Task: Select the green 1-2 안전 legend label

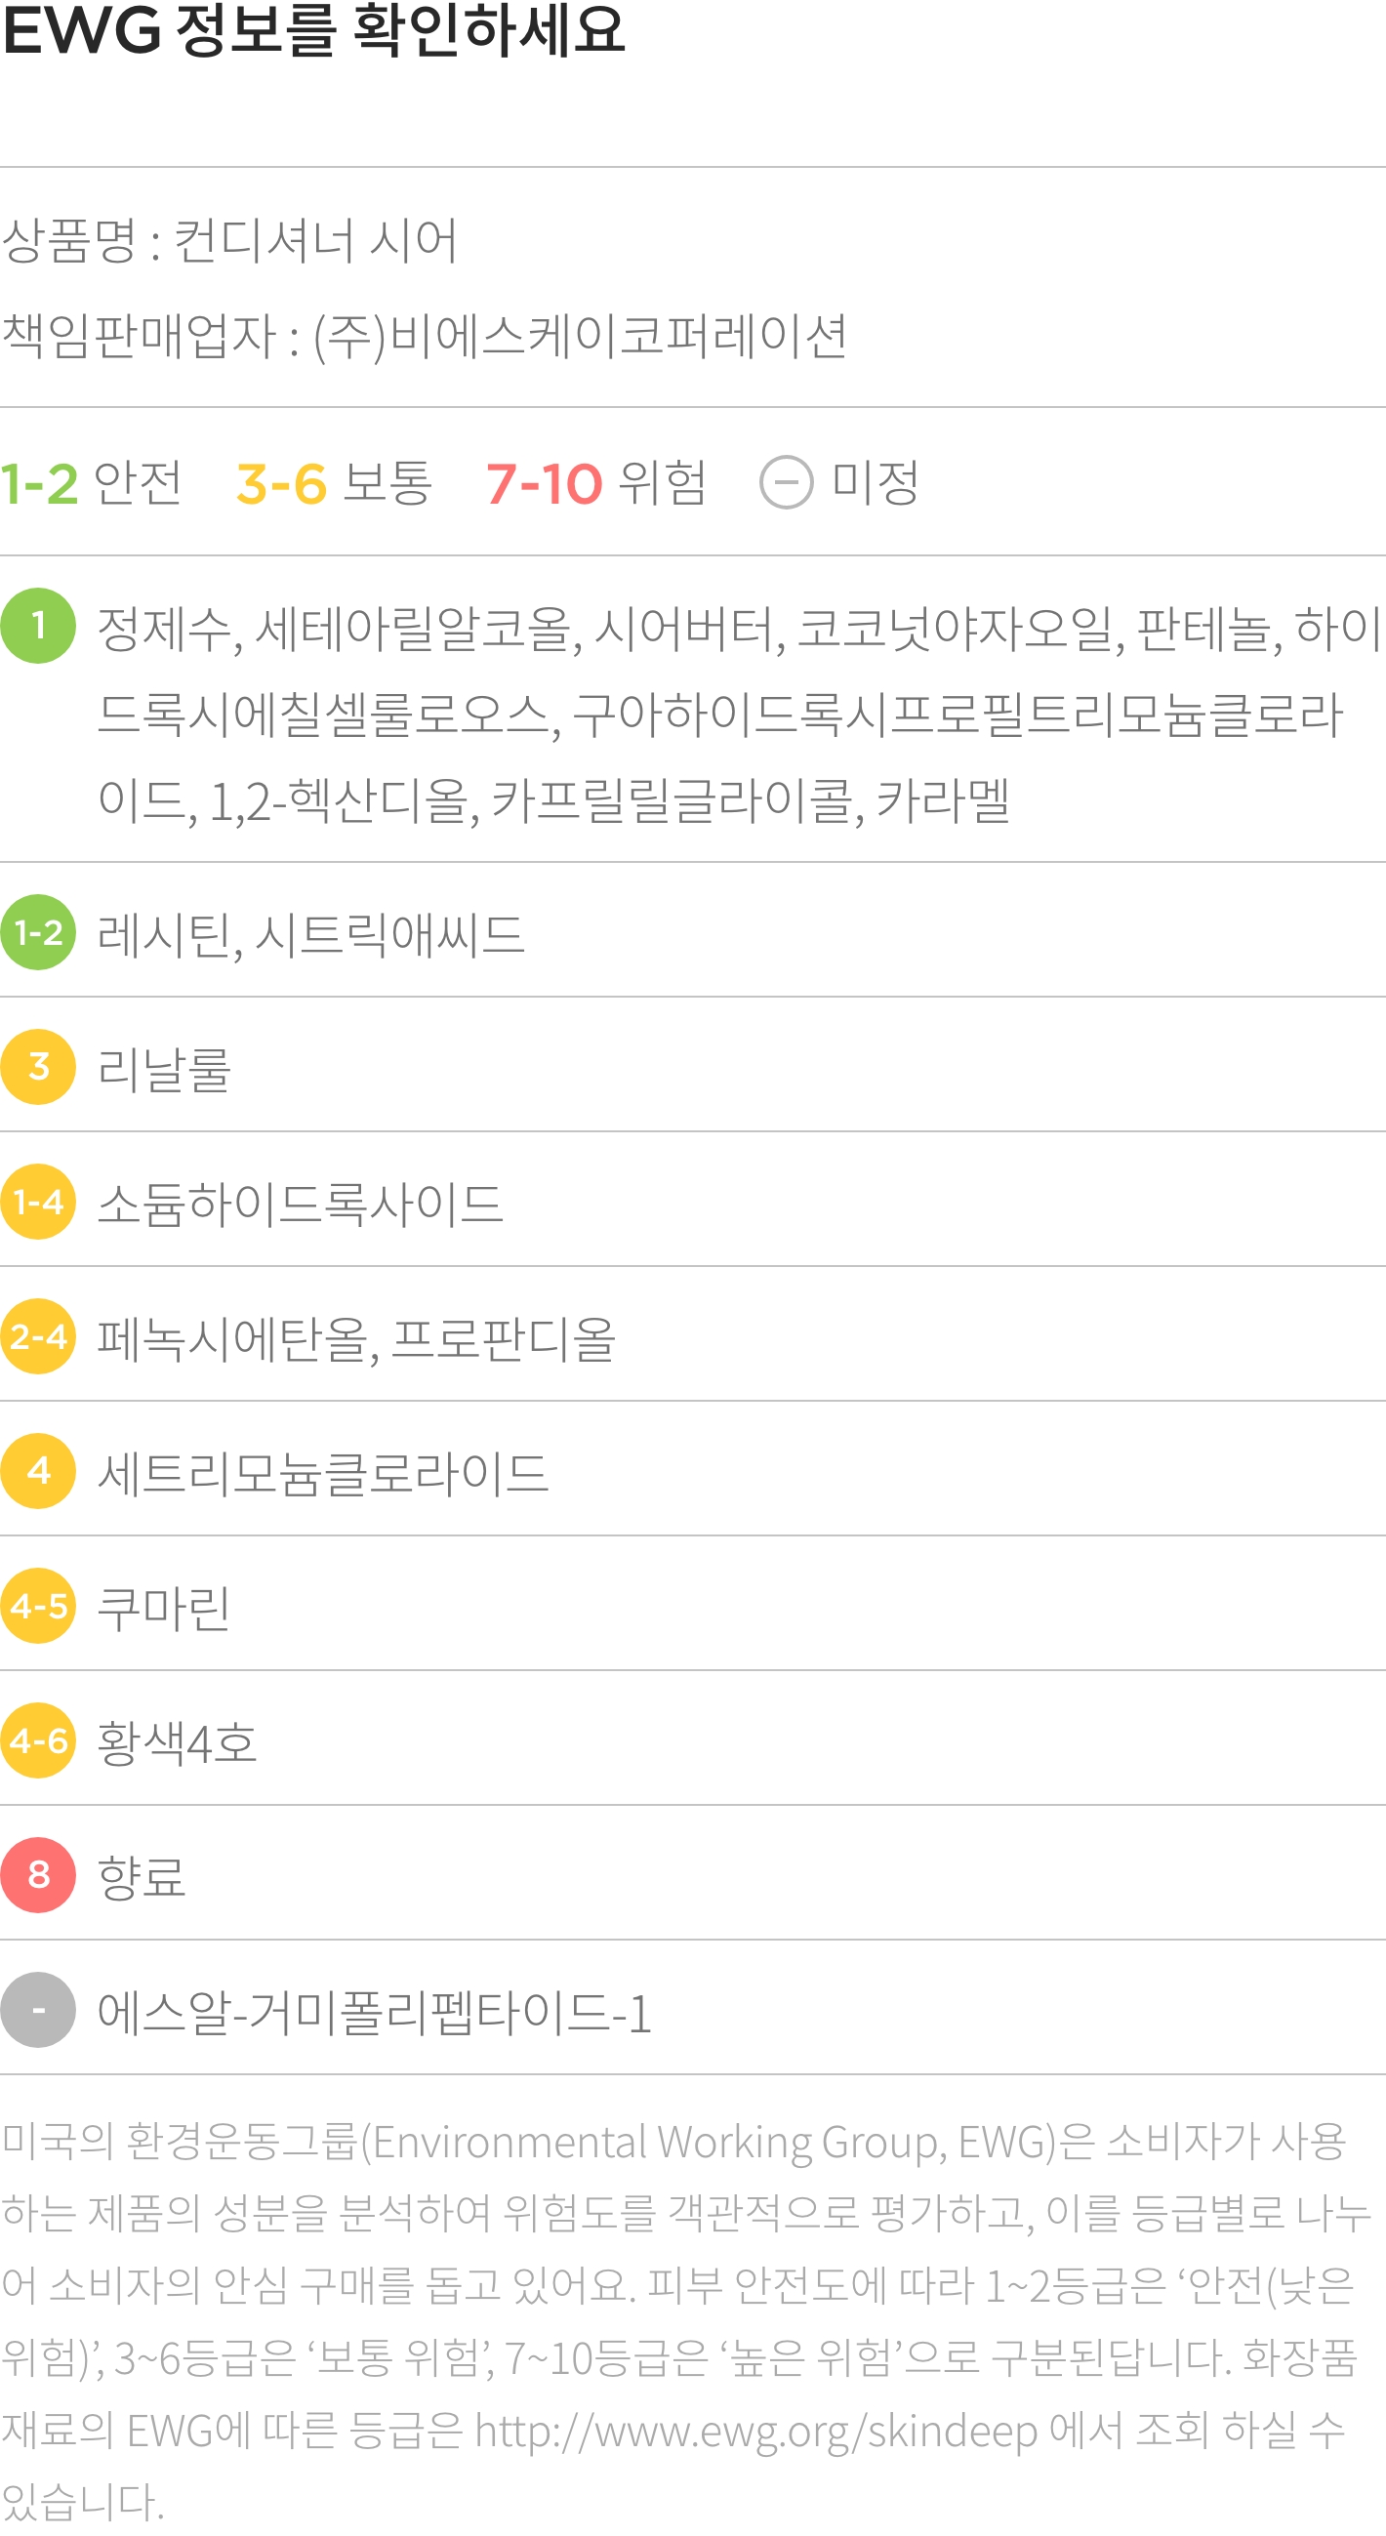Action: click(x=91, y=482)
